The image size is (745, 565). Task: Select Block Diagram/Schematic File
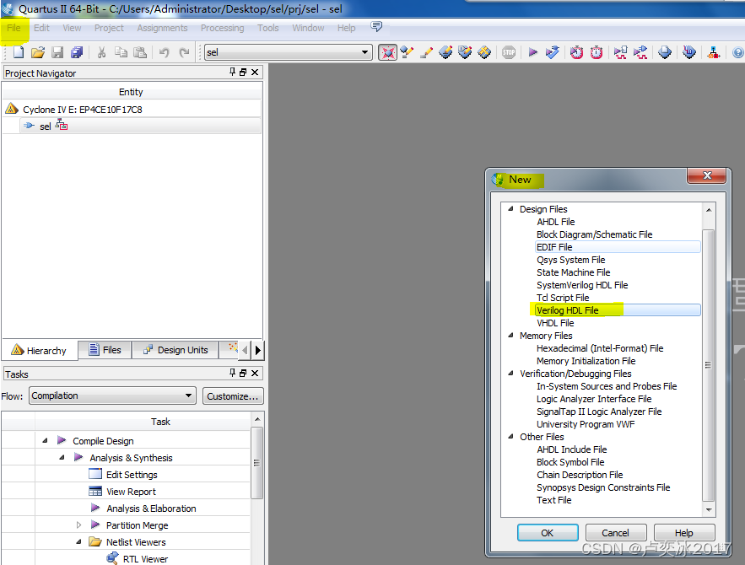pyautogui.click(x=594, y=234)
